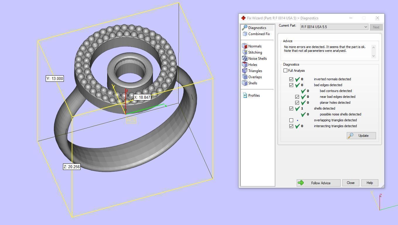Click Advice scrollbar down arrow

(373, 56)
